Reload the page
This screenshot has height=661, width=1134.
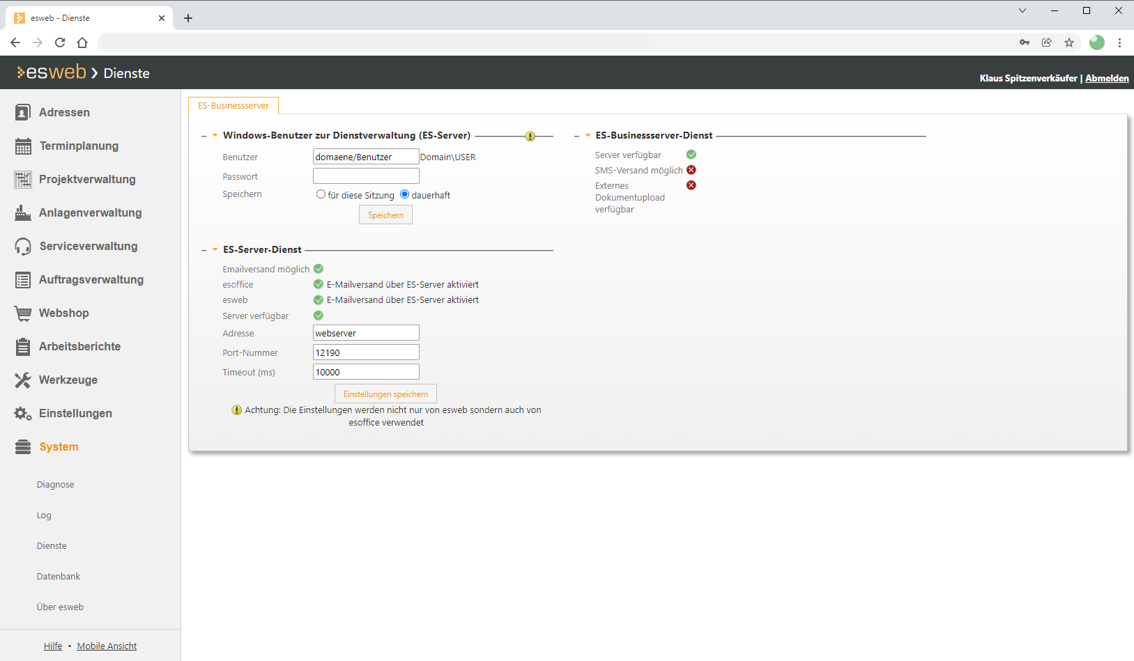[x=60, y=42]
